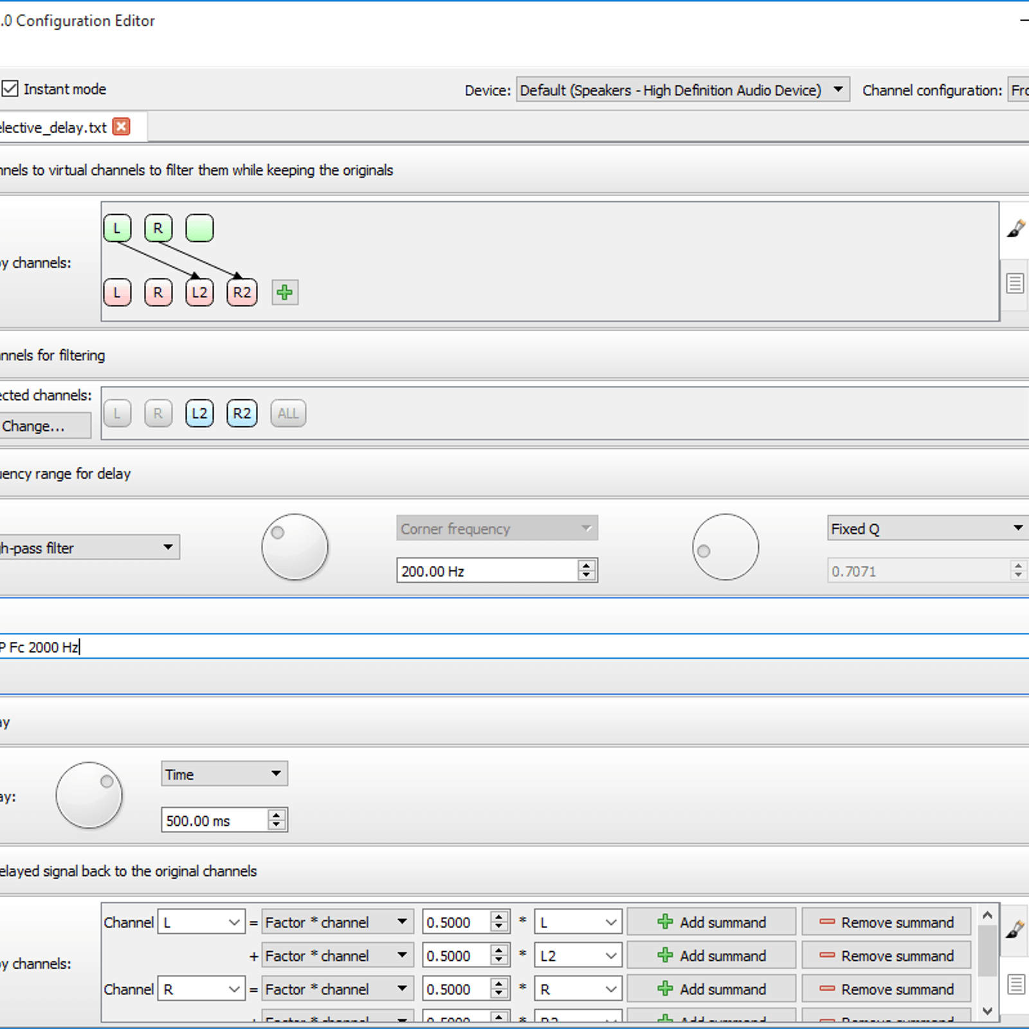Select the red R2 target channel node
This screenshot has height=1029, width=1029.
click(x=242, y=293)
